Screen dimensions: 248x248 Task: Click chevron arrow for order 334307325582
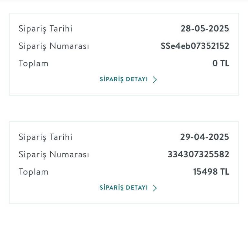coord(155,188)
